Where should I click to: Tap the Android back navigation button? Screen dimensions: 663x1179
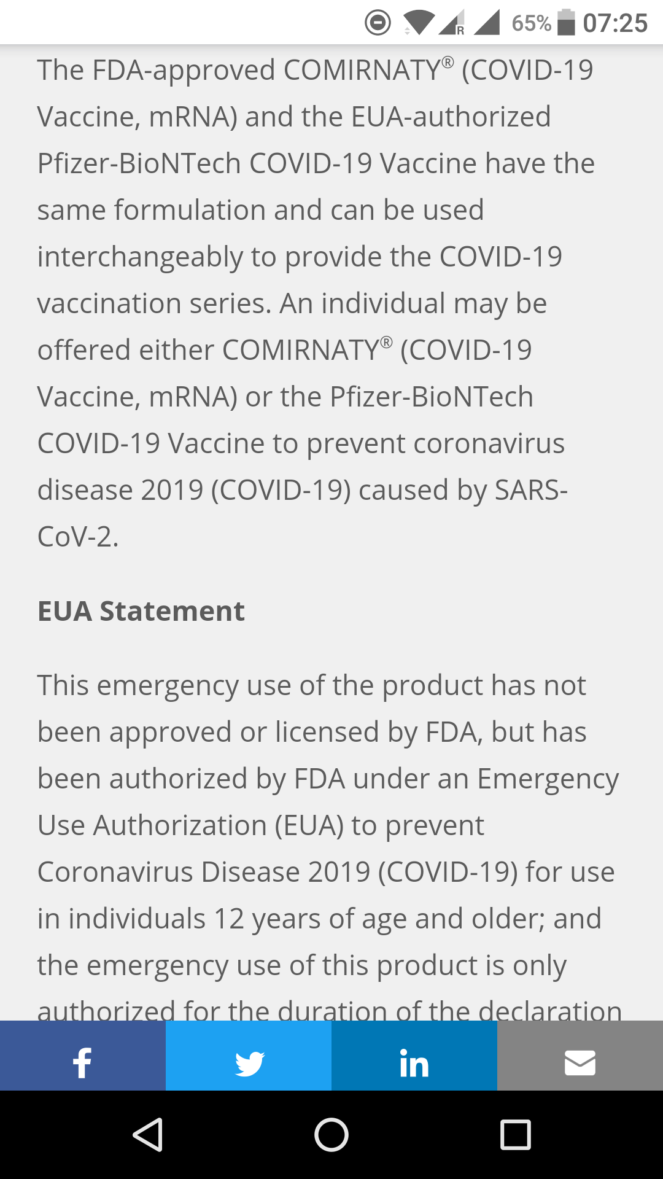pos(148,1134)
